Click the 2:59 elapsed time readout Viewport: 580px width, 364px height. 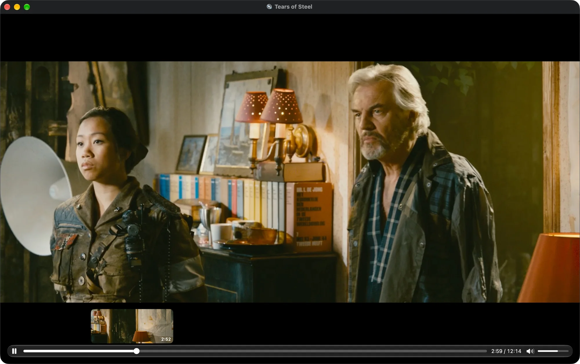pos(496,351)
